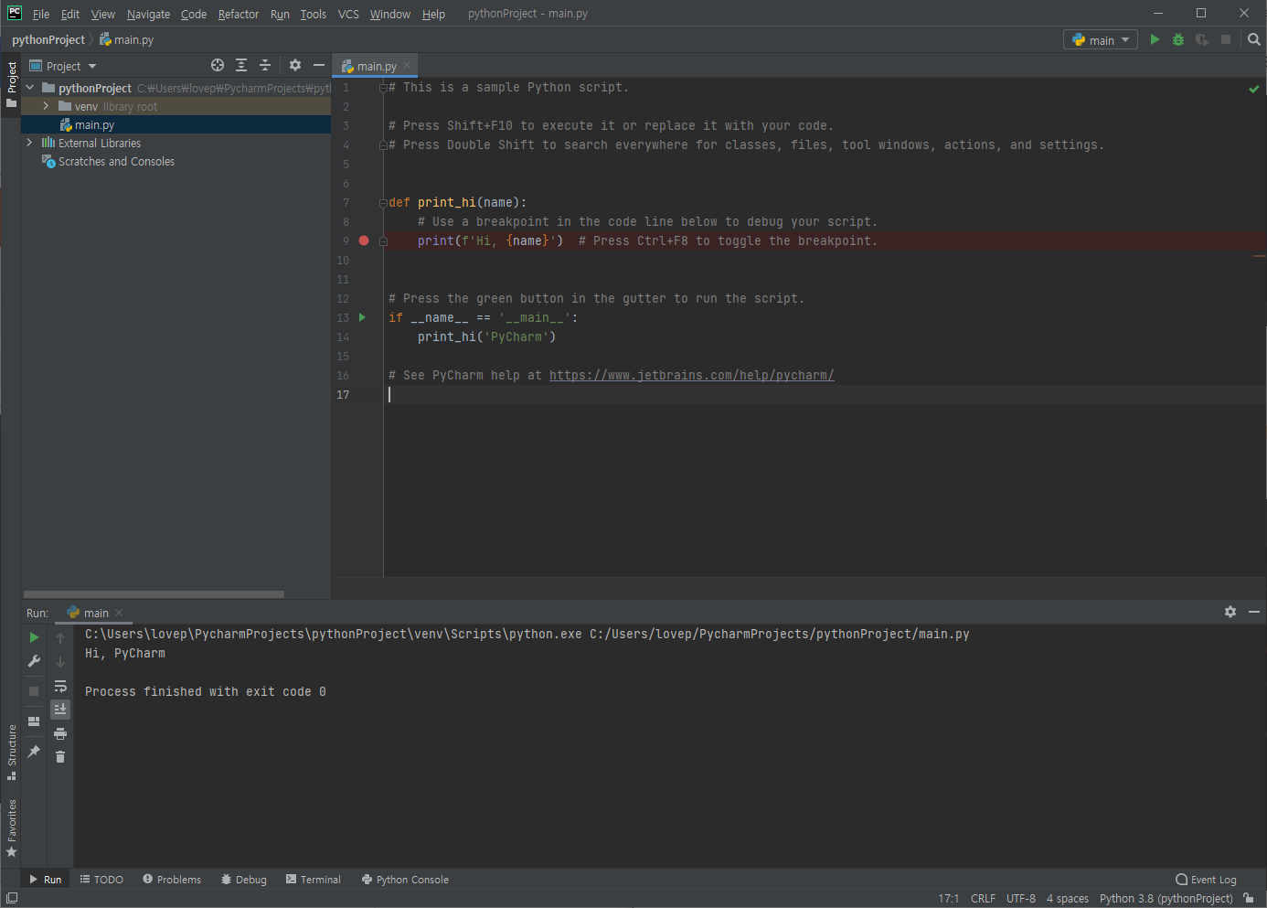Restore layout icon in Run panel
This screenshot has width=1267, height=908.
(34, 721)
